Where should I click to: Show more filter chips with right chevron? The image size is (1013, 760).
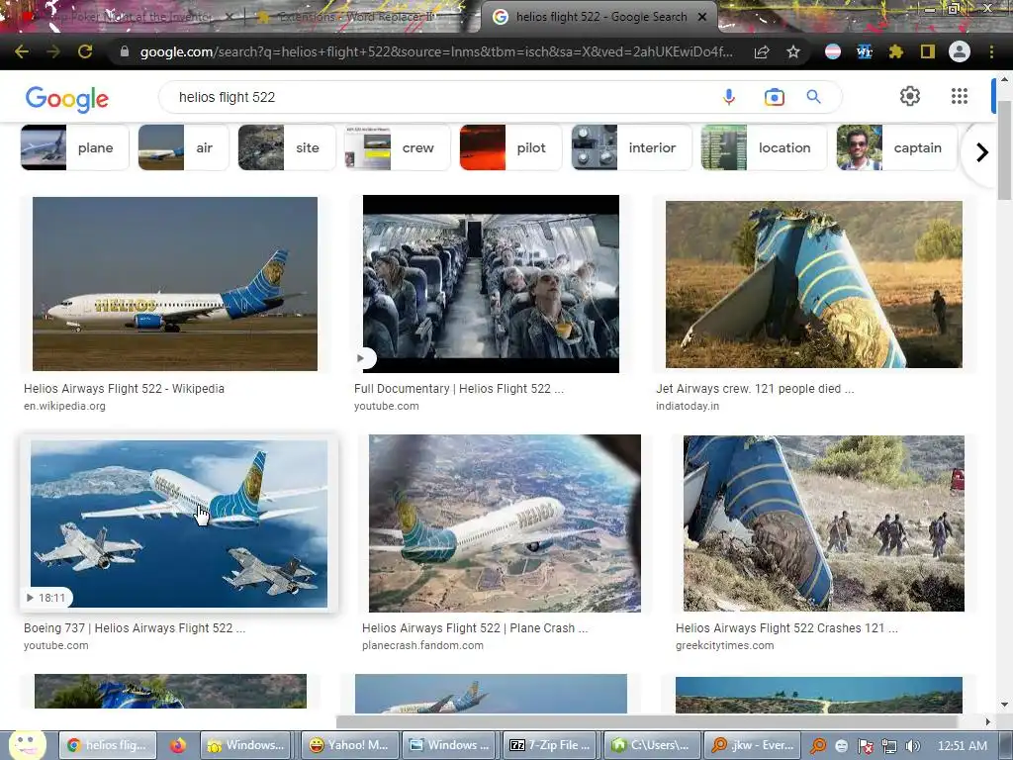coord(982,152)
